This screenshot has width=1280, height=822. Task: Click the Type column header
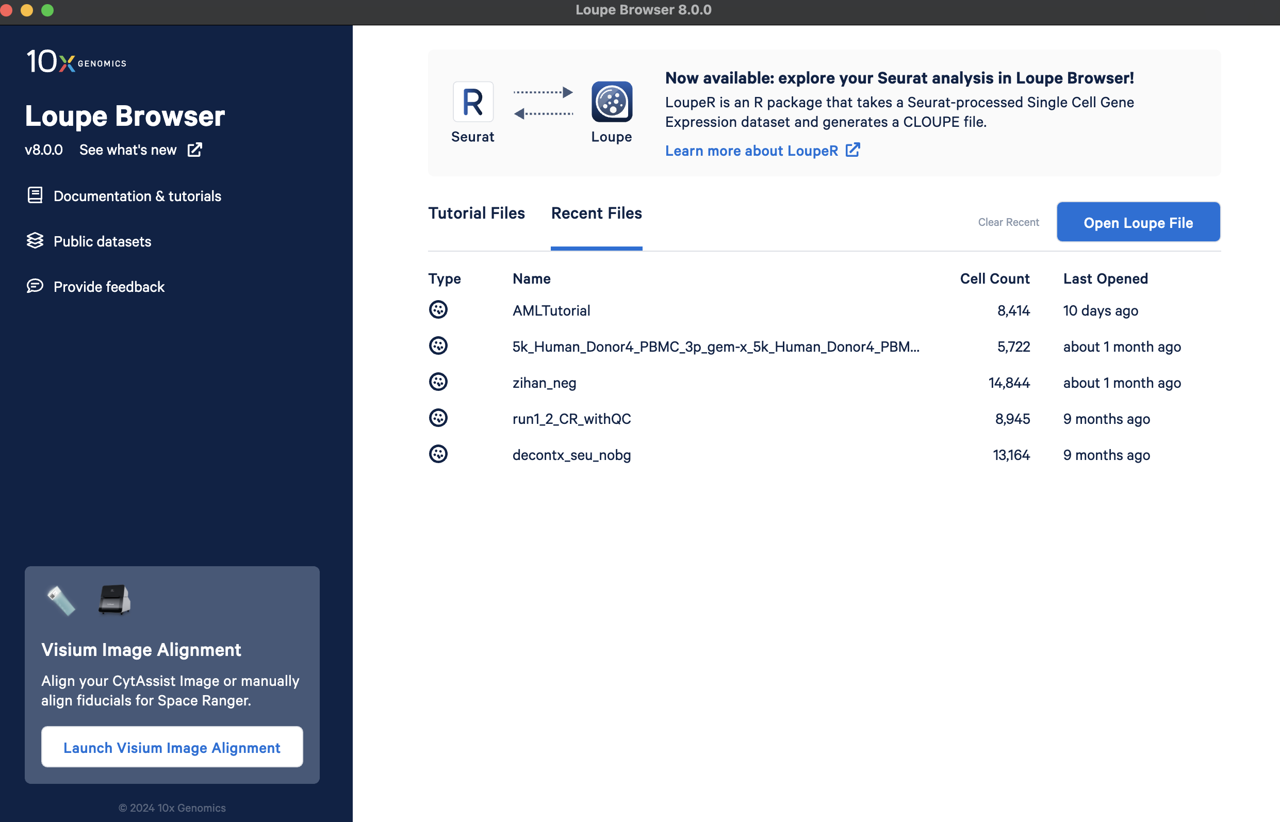point(445,278)
